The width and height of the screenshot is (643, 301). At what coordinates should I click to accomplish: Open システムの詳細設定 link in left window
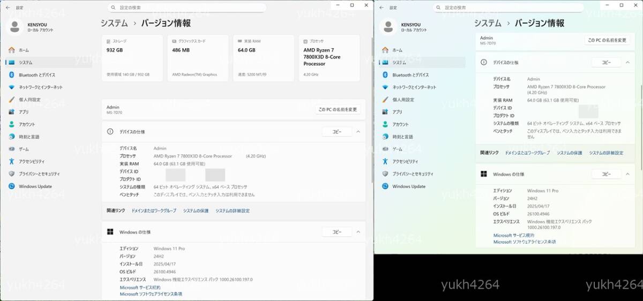click(233, 211)
